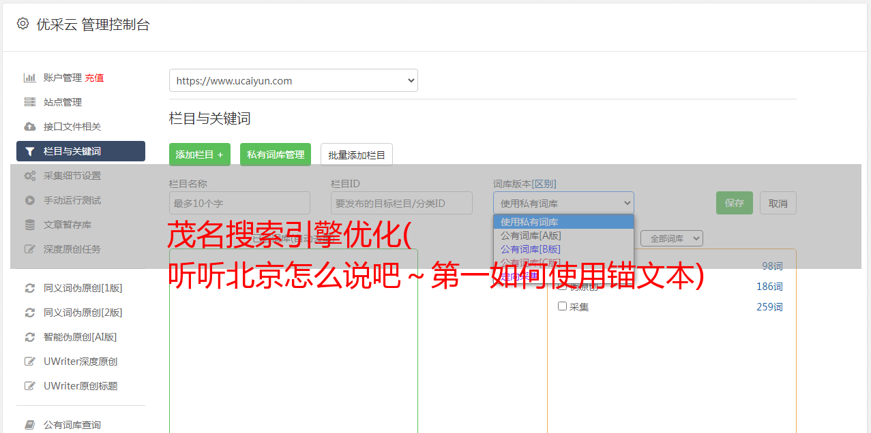Open 智能伪原创[AI版] sidebar item
The height and width of the screenshot is (433, 871).
pyautogui.click(x=80, y=337)
